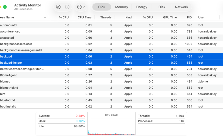Click the CPU Load graph
This screenshot has width=223, height=139.
[111, 125]
